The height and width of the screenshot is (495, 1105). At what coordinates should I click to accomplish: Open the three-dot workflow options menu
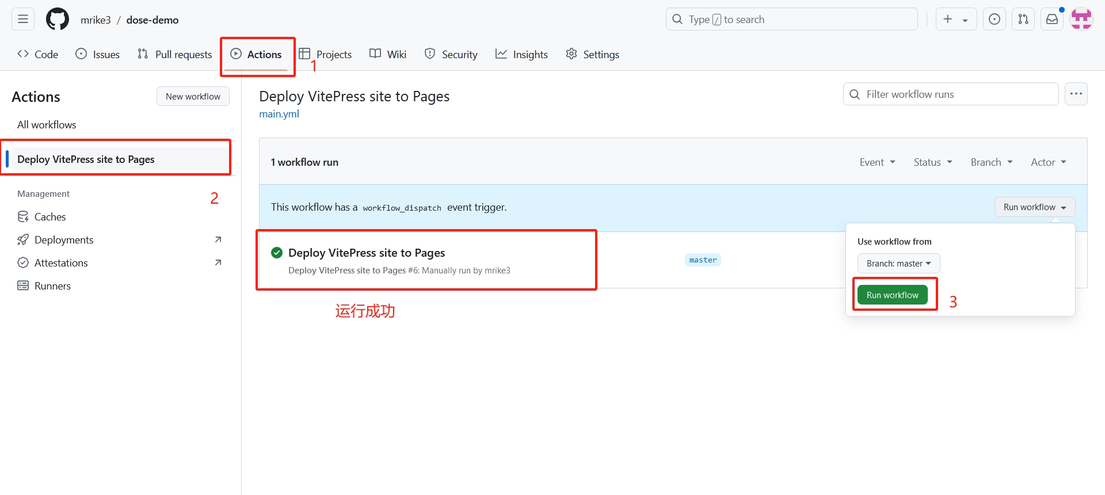1076,94
